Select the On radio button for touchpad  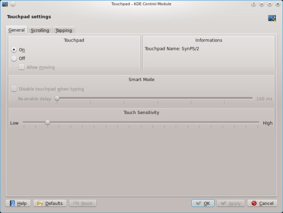14,49
